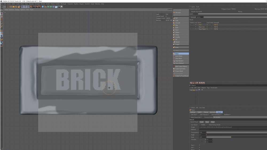
Task: Open MoGraph menu
Action: (64, 4)
